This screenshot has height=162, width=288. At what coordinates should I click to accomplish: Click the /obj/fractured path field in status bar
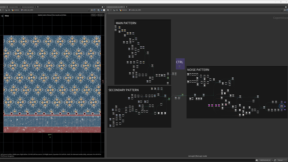[265, 160]
